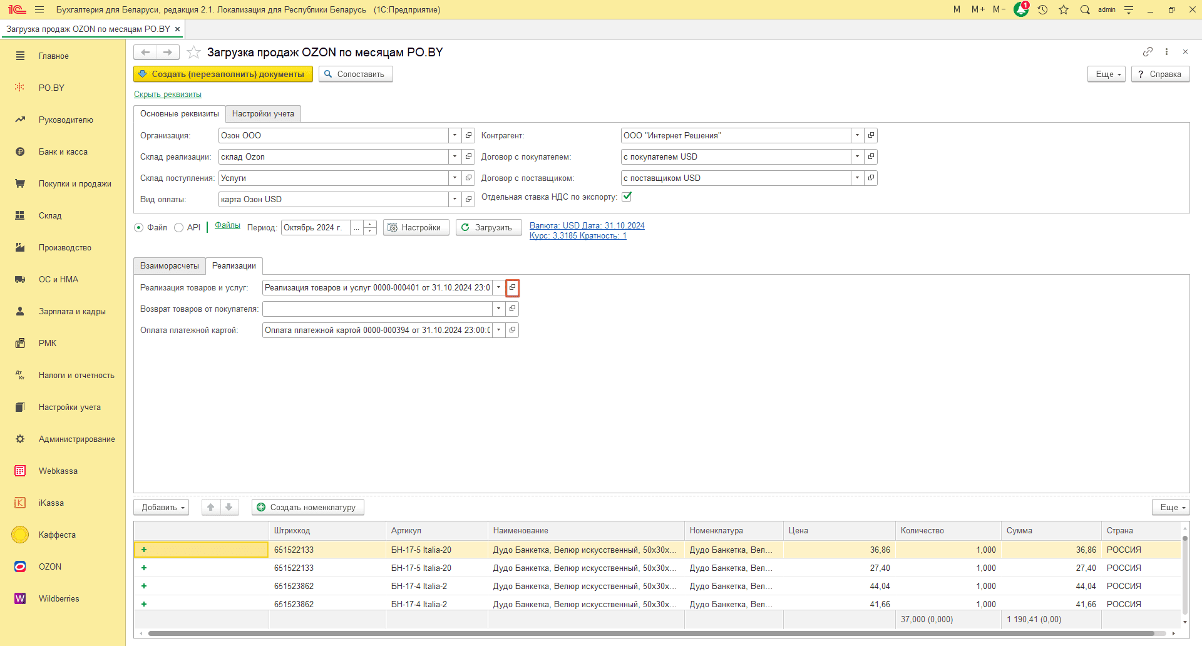Switch to the Основные реквизиты tab
Image resolution: width=1202 pixels, height=646 pixels.
pyautogui.click(x=179, y=113)
